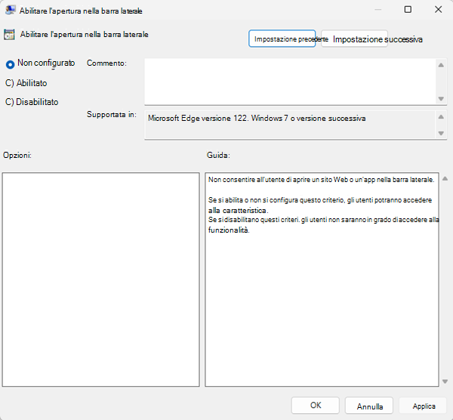Go to Impostazione precedente
Image resolution: width=453 pixels, height=420 pixels.
tap(282, 39)
